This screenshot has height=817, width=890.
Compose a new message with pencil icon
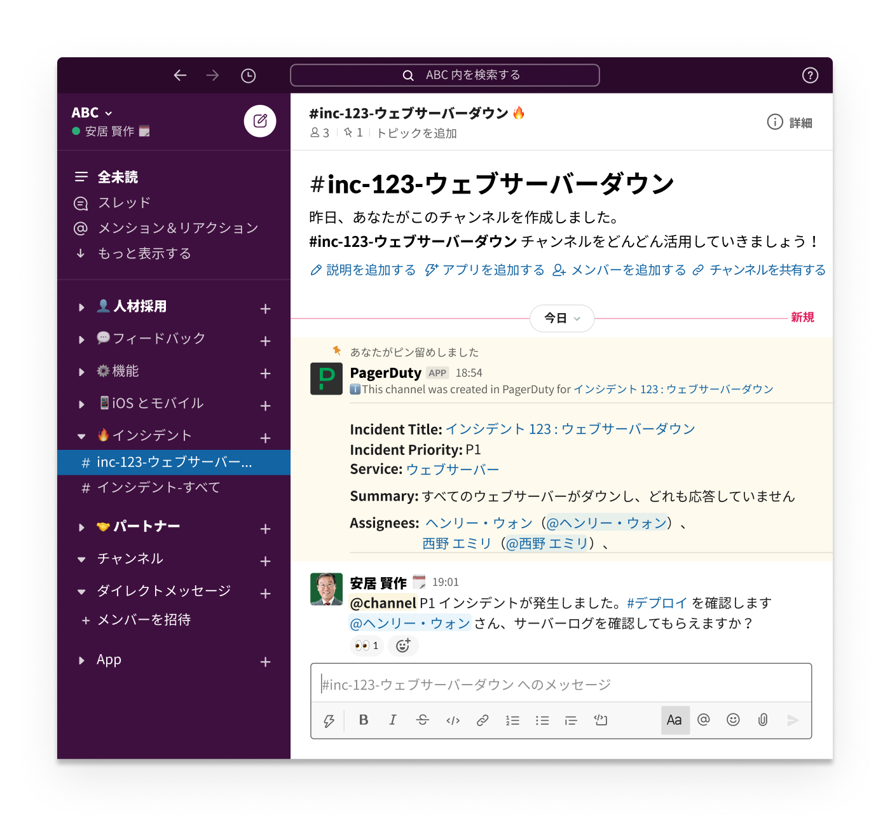pyautogui.click(x=260, y=121)
